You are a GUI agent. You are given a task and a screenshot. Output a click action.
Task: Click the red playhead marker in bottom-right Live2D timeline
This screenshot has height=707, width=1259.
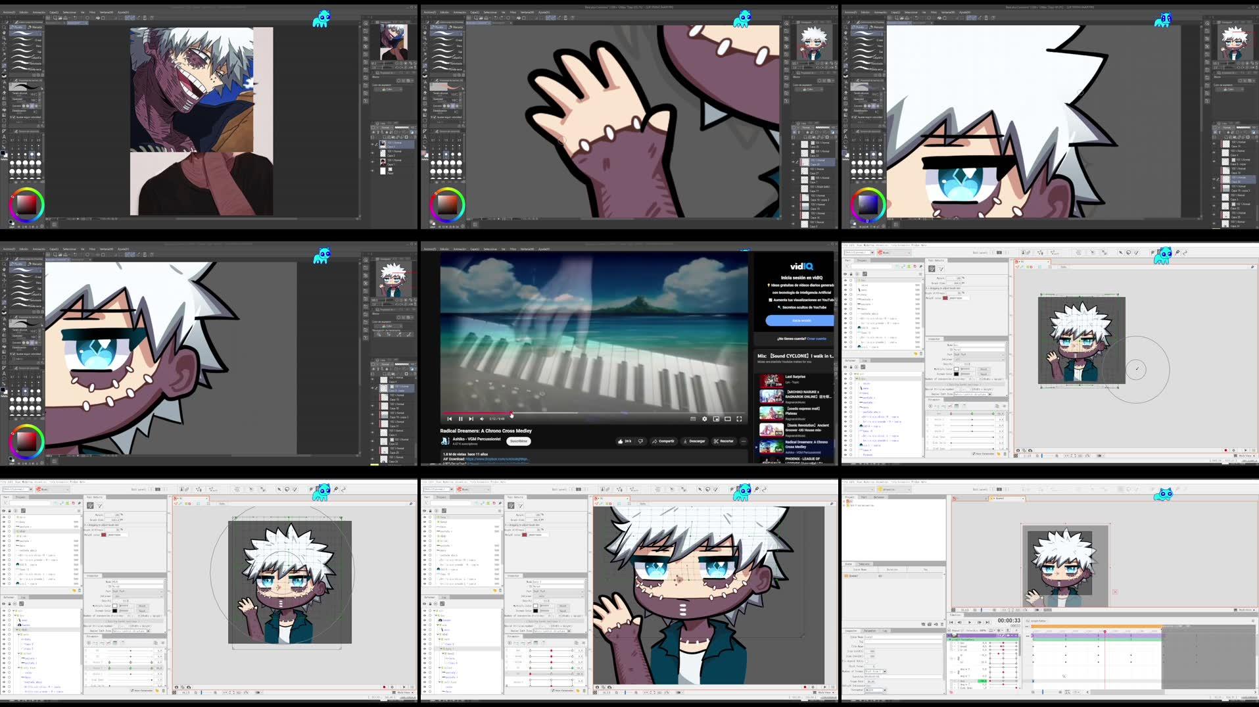coord(1105,632)
